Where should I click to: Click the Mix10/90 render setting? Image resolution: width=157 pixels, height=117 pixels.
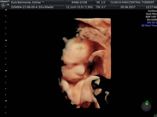point(152,20)
